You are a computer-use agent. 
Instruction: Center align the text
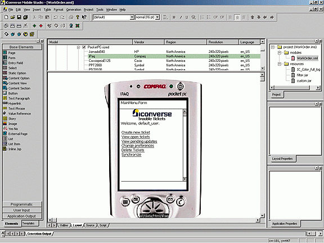237,17
